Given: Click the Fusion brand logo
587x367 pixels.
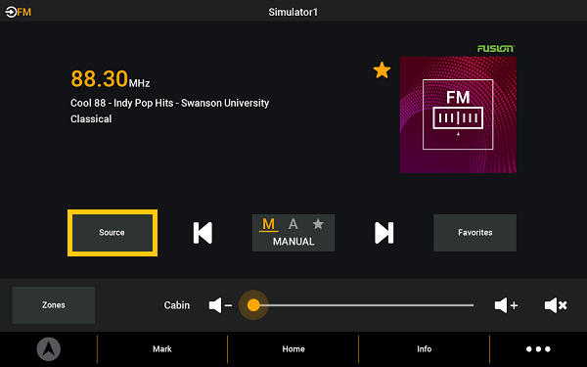Looking at the screenshot, I should [x=496, y=48].
